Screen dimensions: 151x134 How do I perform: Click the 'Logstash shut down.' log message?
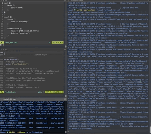click(x=130, y=8)
